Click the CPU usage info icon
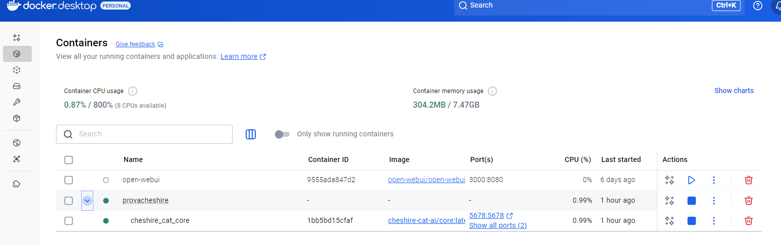Viewport: 781px width, 245px height. (133, 91)
